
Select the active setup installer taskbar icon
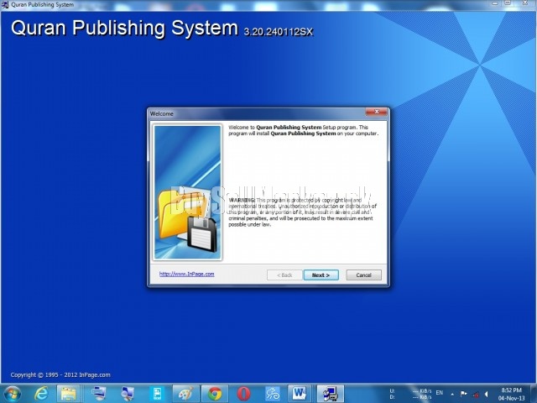(x=330, y=393)
